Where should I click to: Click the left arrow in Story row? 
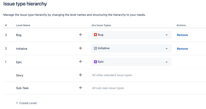pyautogui.click(x=81, y=75)
